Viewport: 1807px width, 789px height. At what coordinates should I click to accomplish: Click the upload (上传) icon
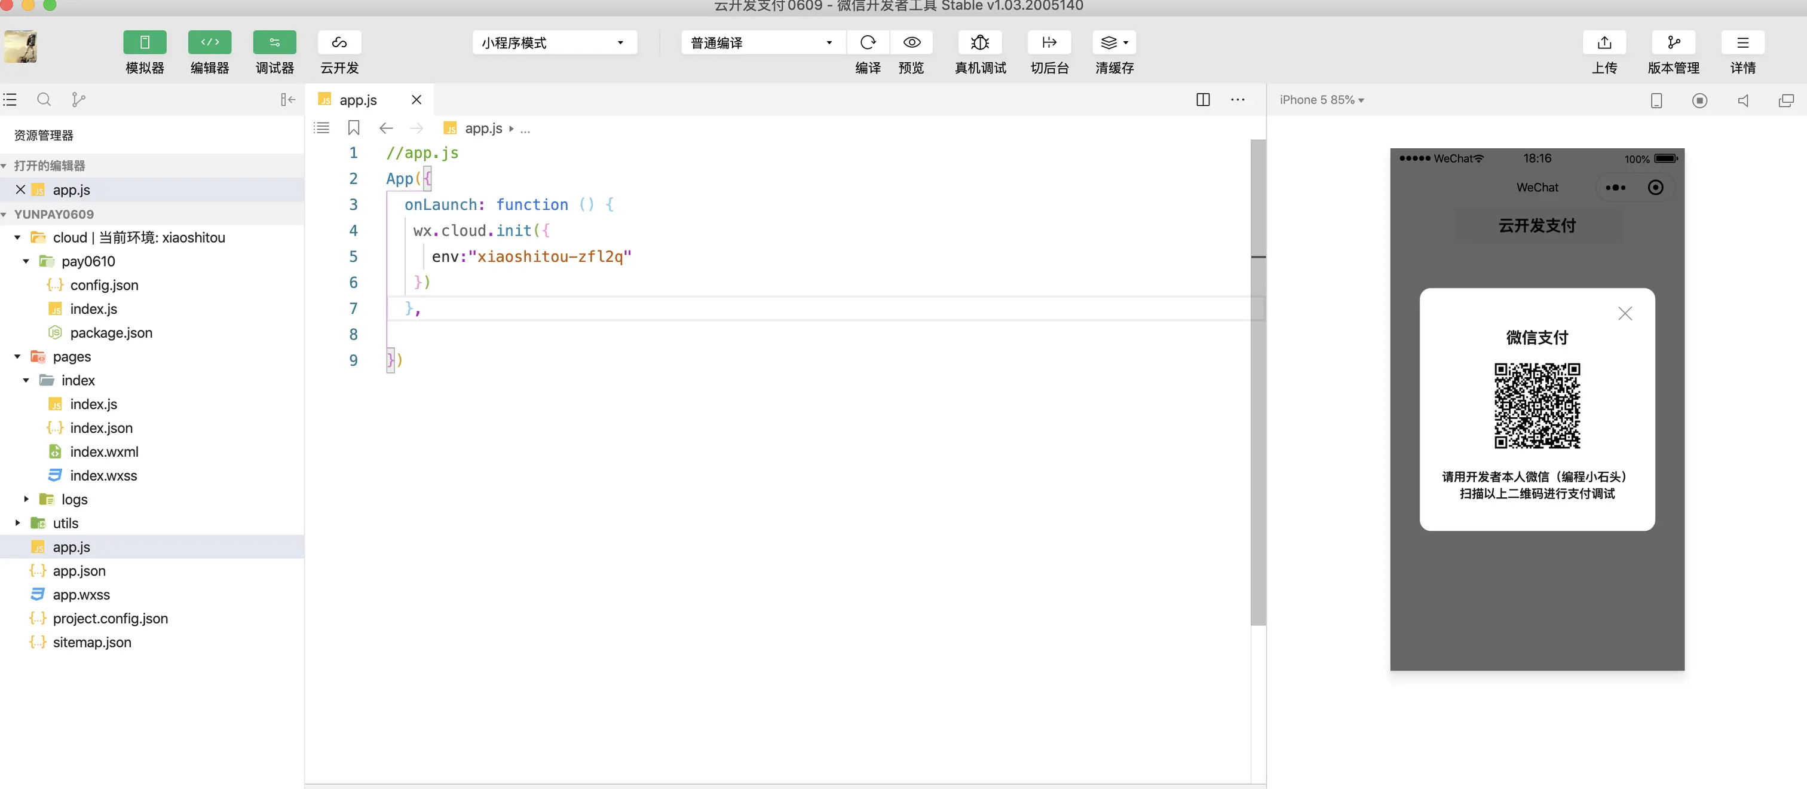coord(1604,43)
